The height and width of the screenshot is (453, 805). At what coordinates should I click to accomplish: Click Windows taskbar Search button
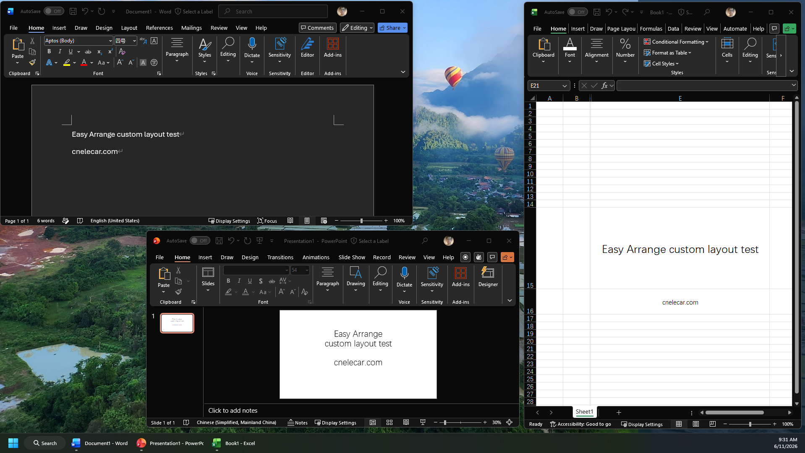[45, 443]
